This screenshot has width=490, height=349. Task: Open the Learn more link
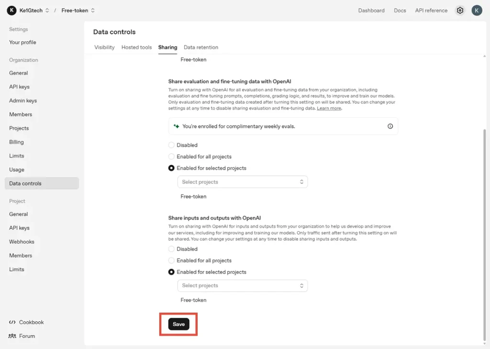[x=329, y=108]
